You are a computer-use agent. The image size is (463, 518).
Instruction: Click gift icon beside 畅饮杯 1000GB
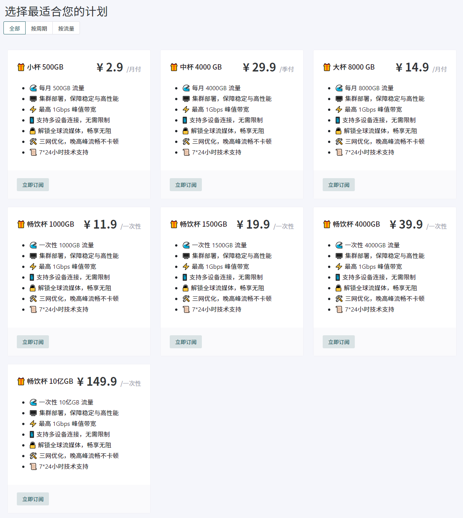[x=21, y=224]
